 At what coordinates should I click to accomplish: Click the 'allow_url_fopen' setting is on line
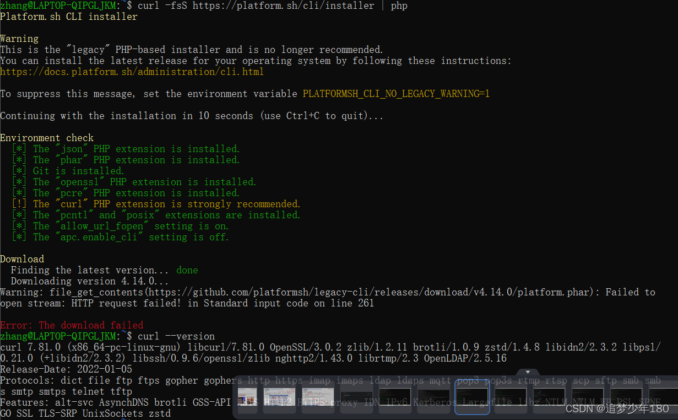click(x=120, y=226)
